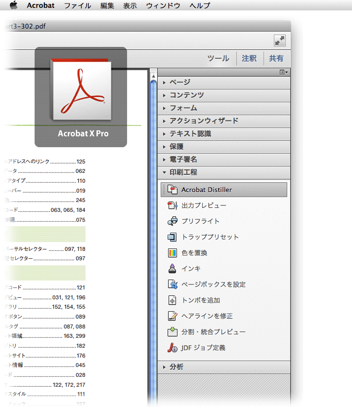Open JDF ジョブ定義
352x407 pixels.
tap(197, 348)
